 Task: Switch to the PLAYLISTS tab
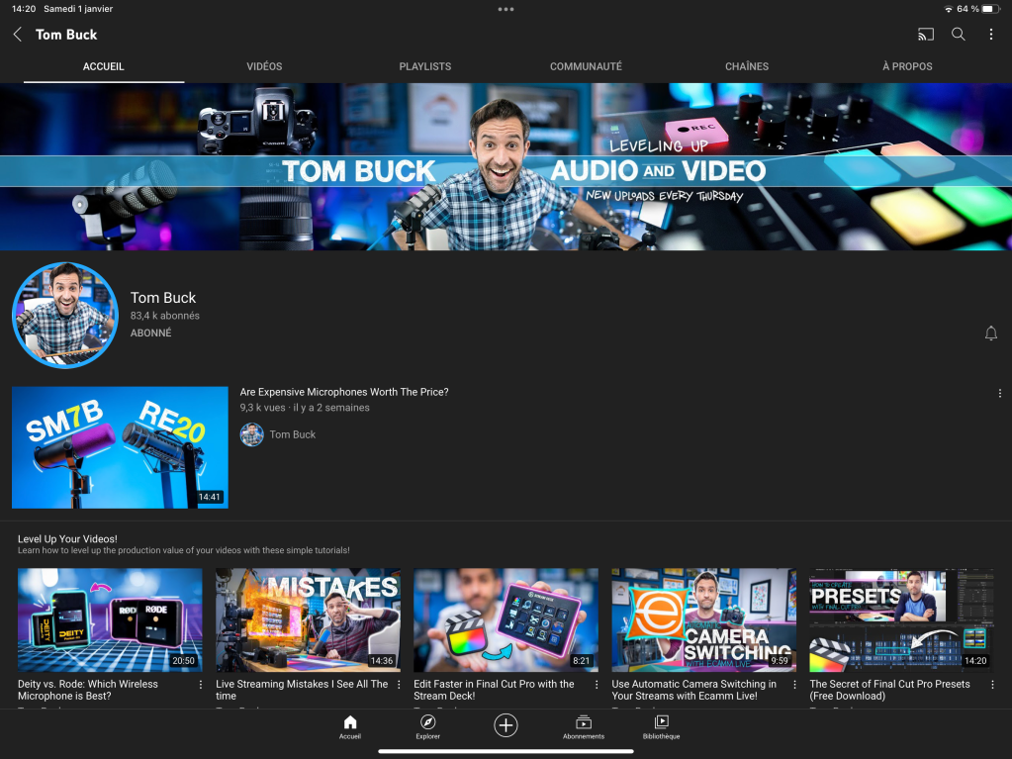(424, 66)
